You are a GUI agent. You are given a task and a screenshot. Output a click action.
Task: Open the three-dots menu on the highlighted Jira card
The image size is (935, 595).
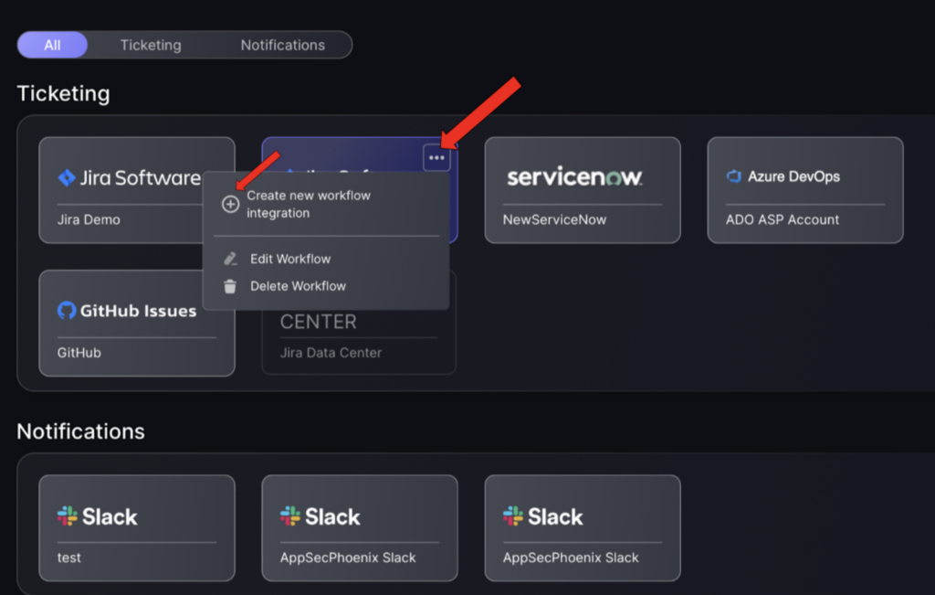pyautogui.click(x=436, y=158)
